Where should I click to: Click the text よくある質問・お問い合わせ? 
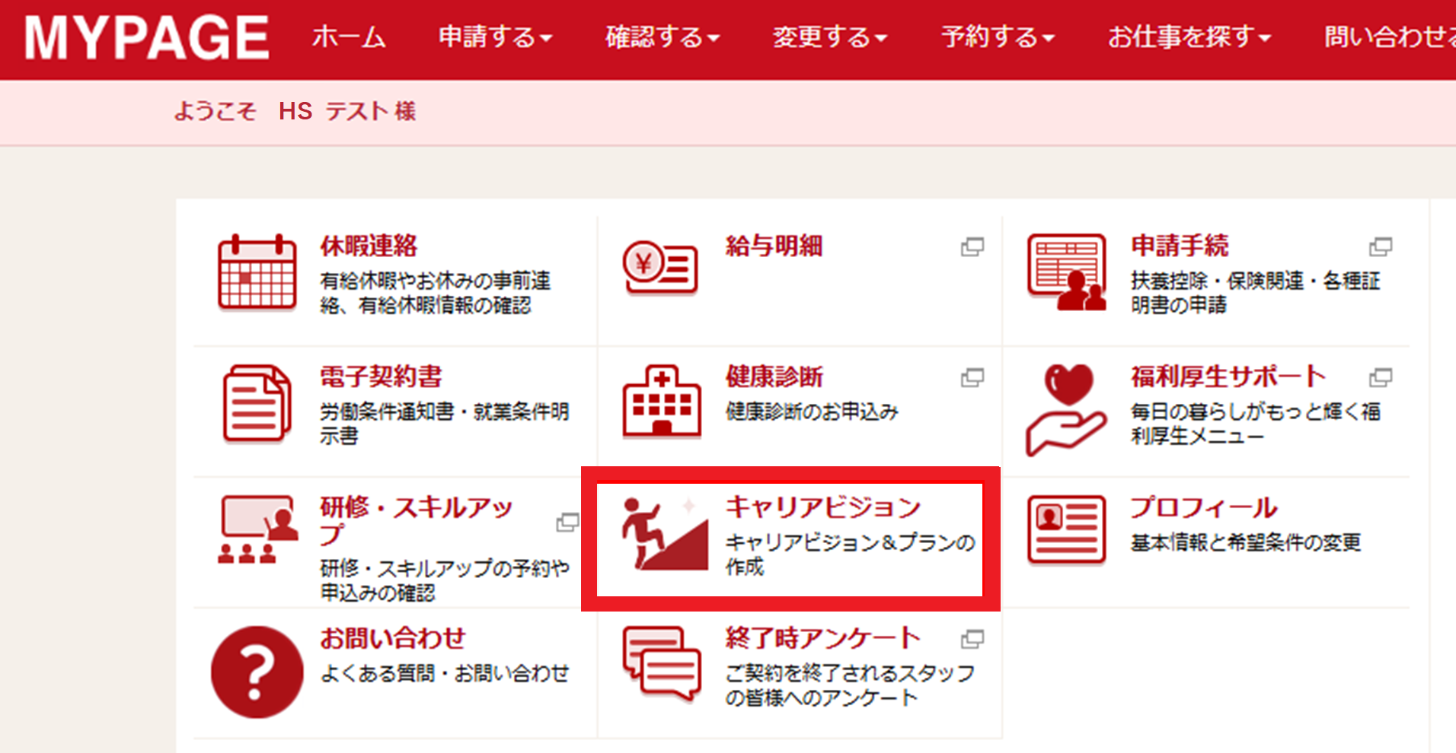click(445, 674)
